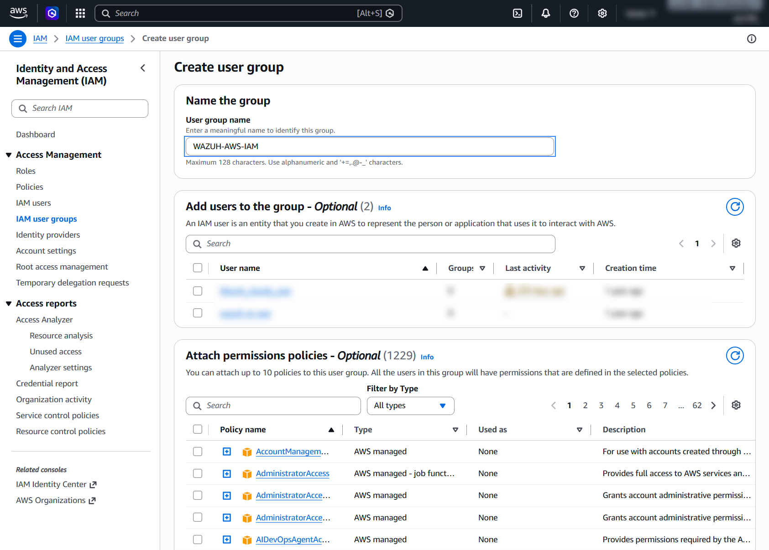Screen dimensions: 769x550
Task: Click the info circle icon near breadcrumb
Action: tap(752, 39)
